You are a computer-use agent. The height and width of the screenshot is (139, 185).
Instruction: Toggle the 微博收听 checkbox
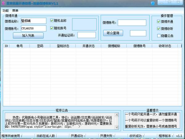(159, 29)
